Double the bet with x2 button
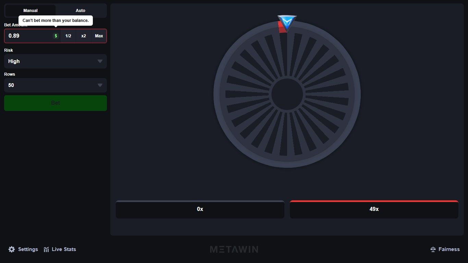 [x=84, y=36]
